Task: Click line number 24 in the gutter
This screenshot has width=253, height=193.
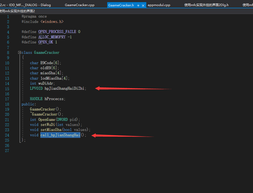Action: coord(7,135)
